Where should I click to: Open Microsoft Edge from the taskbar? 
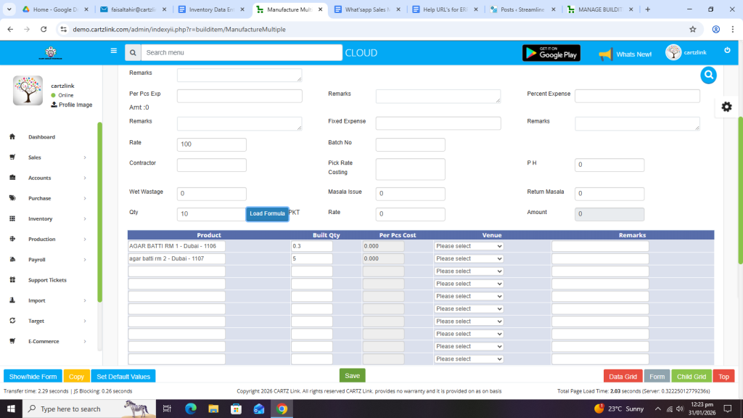pyautogui.click(x=191, y=409)
